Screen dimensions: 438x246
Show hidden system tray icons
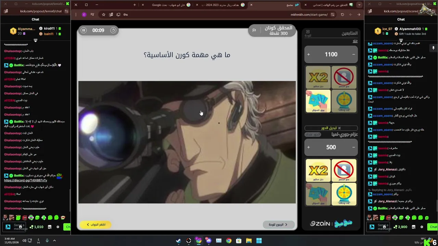[54, 241]
